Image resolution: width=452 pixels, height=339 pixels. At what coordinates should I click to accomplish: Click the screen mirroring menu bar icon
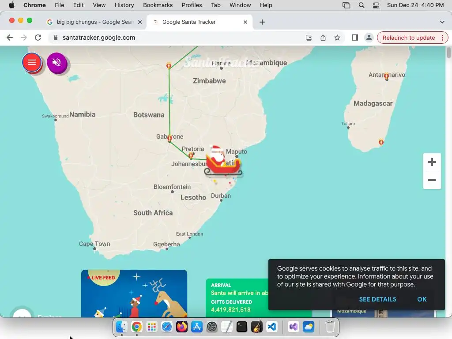[346, 5]
